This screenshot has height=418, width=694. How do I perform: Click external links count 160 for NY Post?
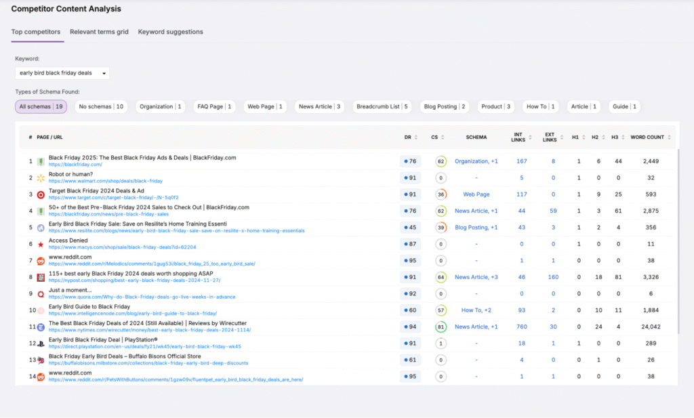tap(553, 277)
